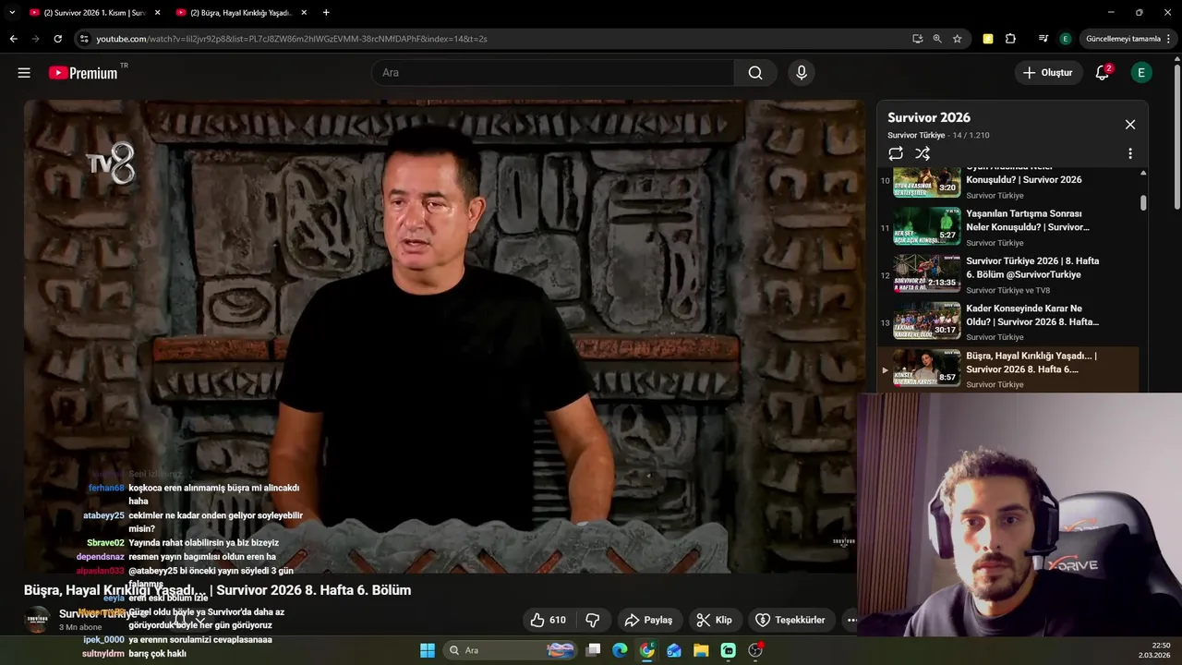Play Yaşanılan Tartışma Sonrası playlist video

pos(1009,226)
